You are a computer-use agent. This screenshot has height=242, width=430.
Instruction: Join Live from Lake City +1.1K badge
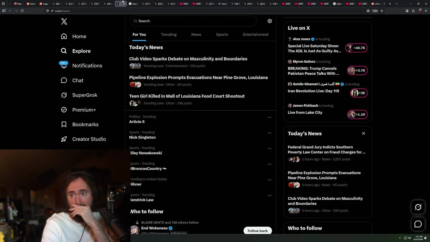[357, 115]
